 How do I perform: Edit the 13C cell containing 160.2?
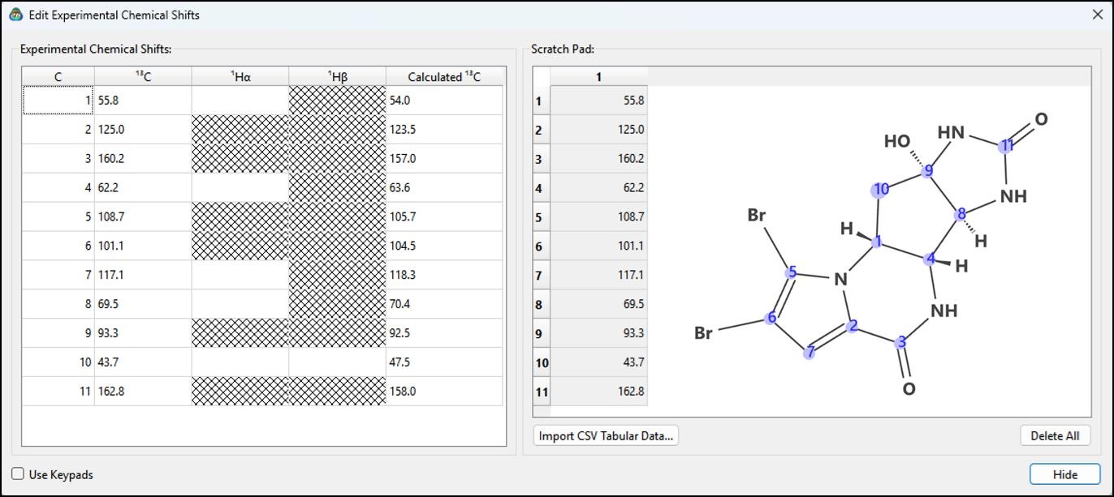[143, 159]
